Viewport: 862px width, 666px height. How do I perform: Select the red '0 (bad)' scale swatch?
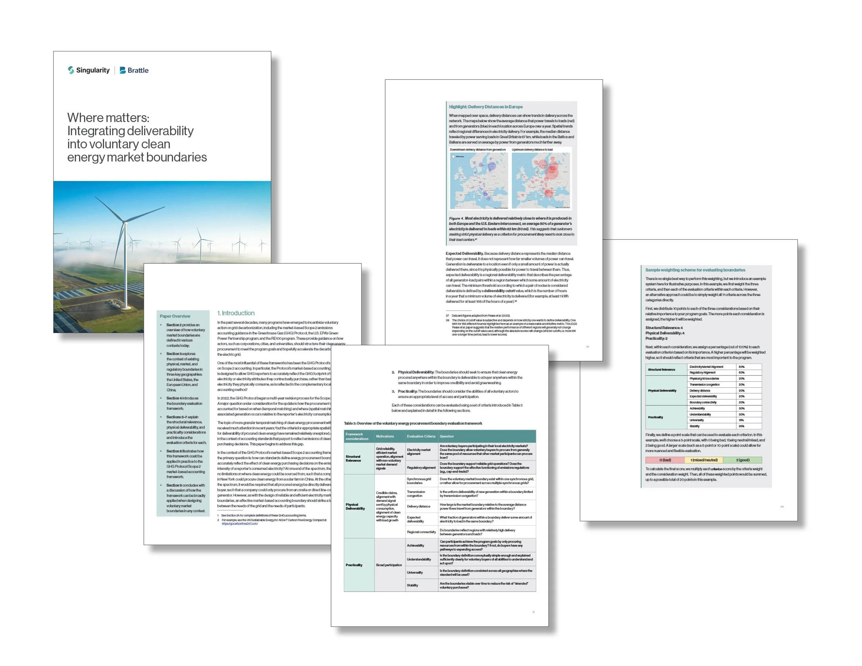pos(665,460)
